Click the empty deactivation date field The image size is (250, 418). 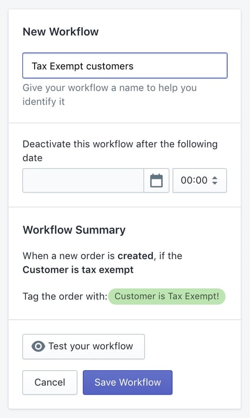(x=83, y=181)
